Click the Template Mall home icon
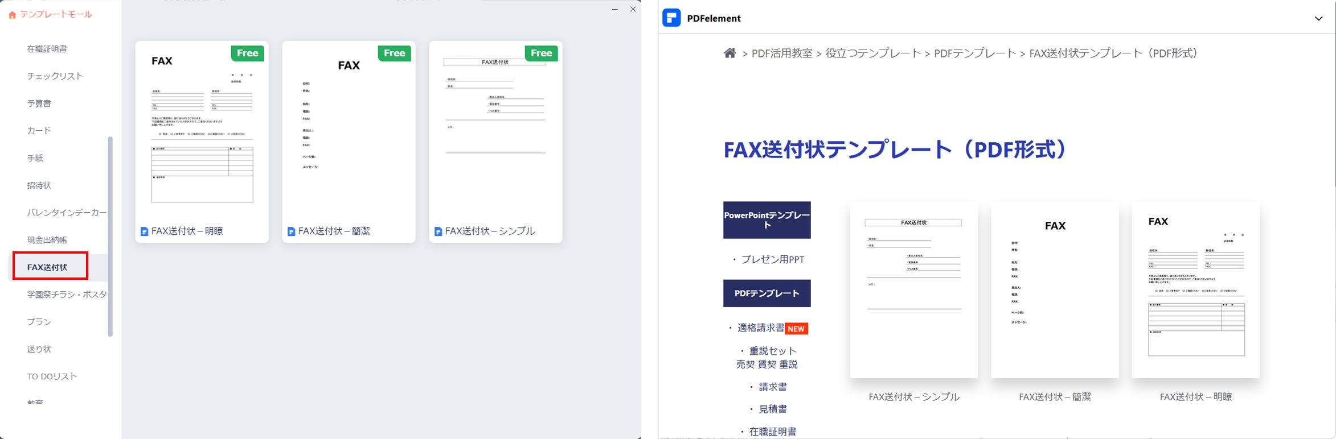The width and height of the screenshot is (1336, 439). [x=12, y=15]
